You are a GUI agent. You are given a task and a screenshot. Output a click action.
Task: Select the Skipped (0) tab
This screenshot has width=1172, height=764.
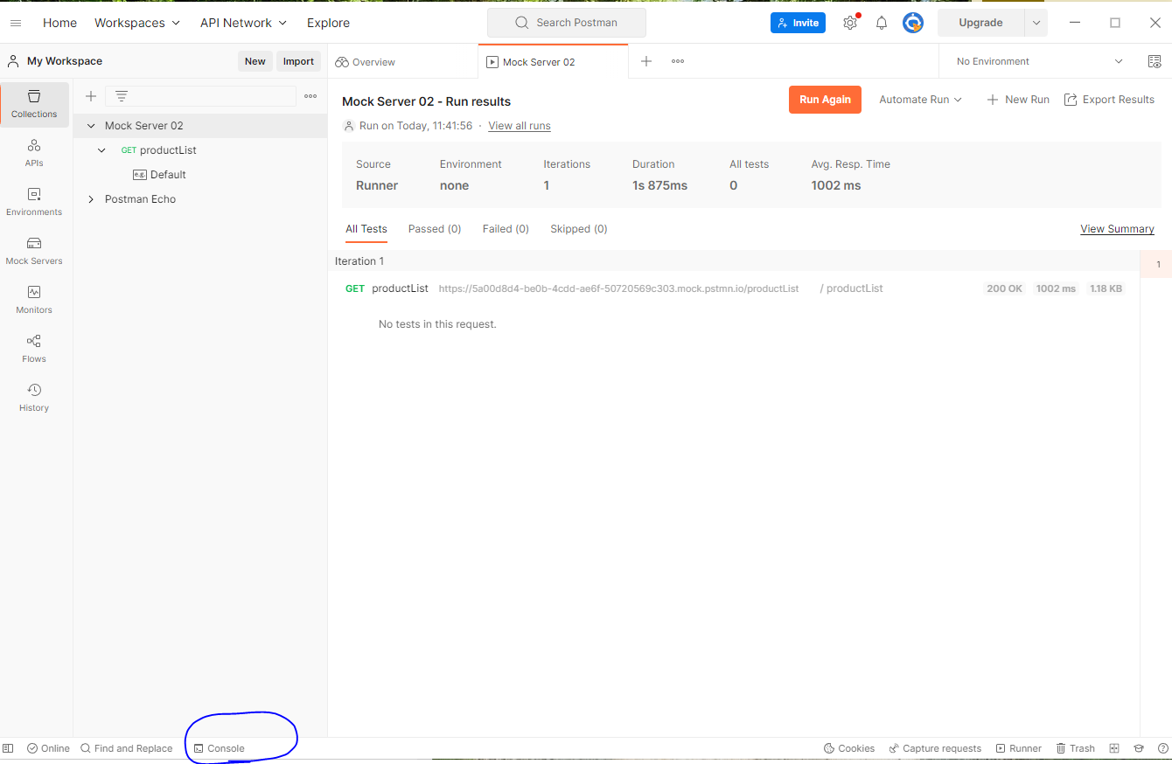(579, 229)
